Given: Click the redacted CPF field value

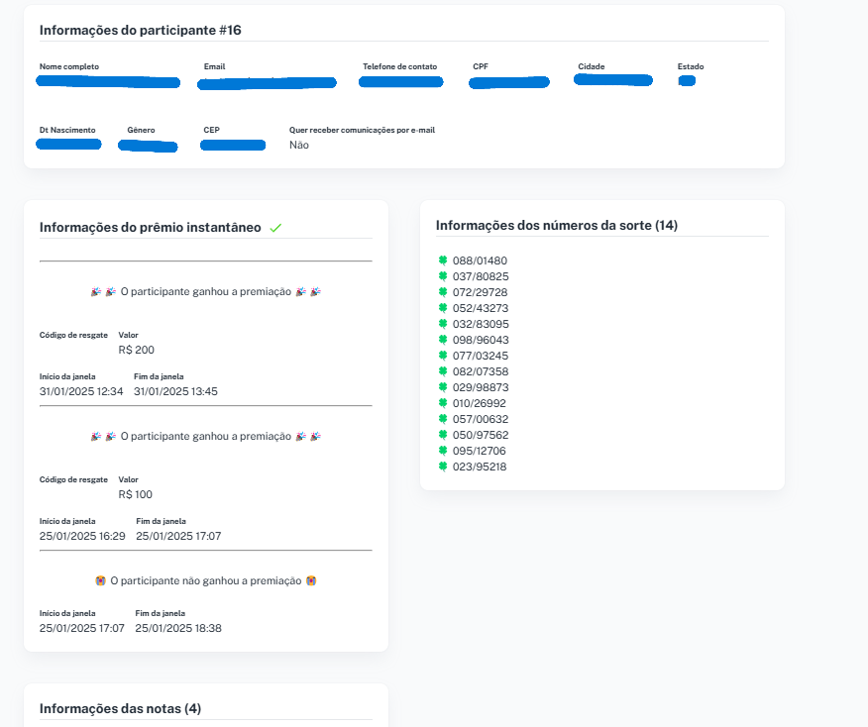Looking at the screenshot, I should (509, 81).
